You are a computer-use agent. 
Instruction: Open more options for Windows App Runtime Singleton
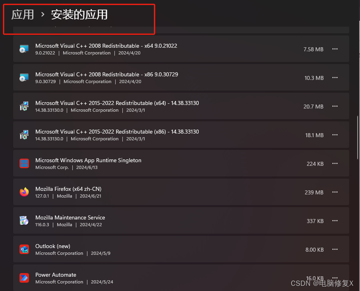pyautogui.click(x=335, y=163)
